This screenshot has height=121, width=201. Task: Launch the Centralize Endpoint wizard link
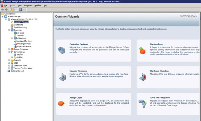tap(79, 44)
